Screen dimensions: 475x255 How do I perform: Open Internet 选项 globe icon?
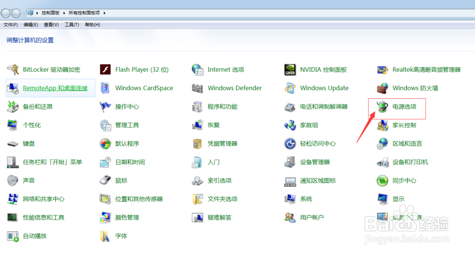coord(198,70)
